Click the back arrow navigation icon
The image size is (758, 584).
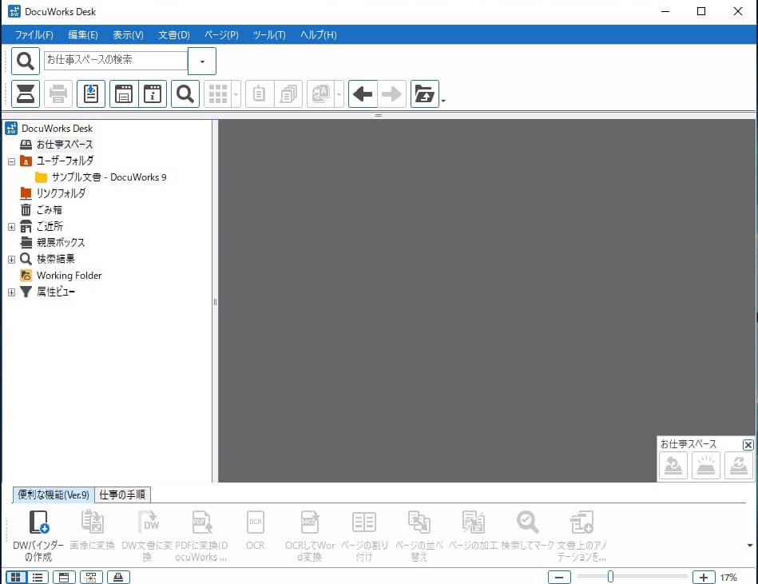[x=363, y=94]
